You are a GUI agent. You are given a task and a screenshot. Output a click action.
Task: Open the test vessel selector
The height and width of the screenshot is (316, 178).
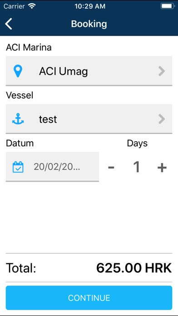[89, 119]
